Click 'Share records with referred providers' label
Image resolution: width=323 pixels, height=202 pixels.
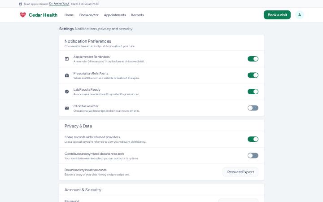coord(92,137)
